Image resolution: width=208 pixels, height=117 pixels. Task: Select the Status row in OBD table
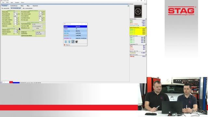pyautogui.click(x=75, y=29)
